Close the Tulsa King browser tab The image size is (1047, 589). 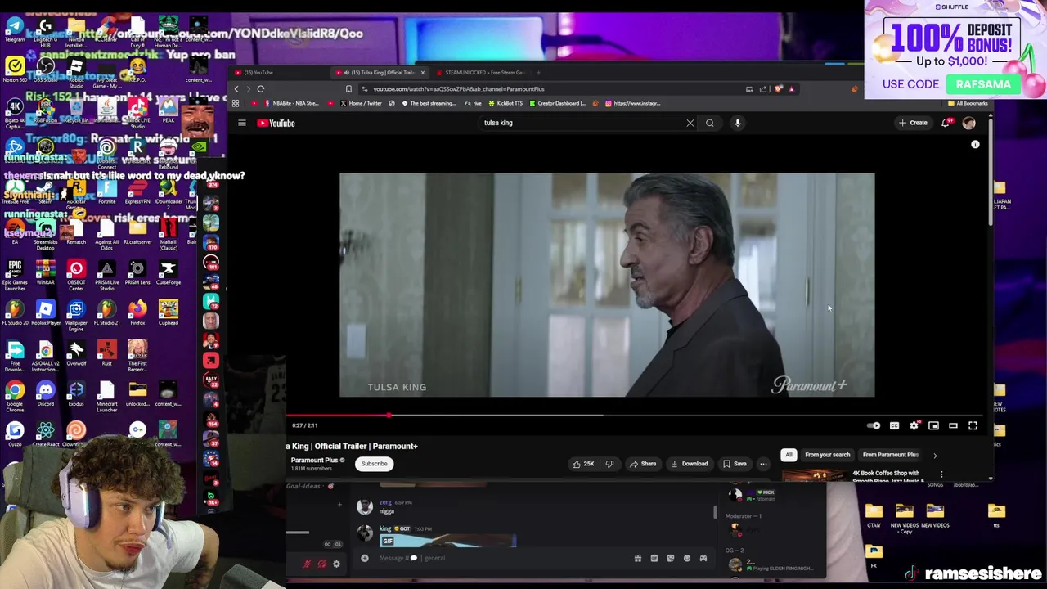(x=423, y=73)
